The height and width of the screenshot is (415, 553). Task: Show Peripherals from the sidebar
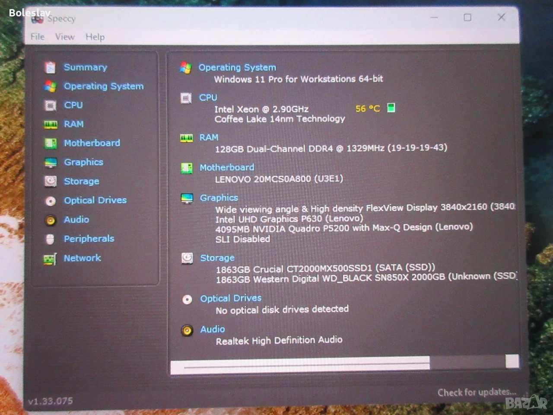coord(89,239)
